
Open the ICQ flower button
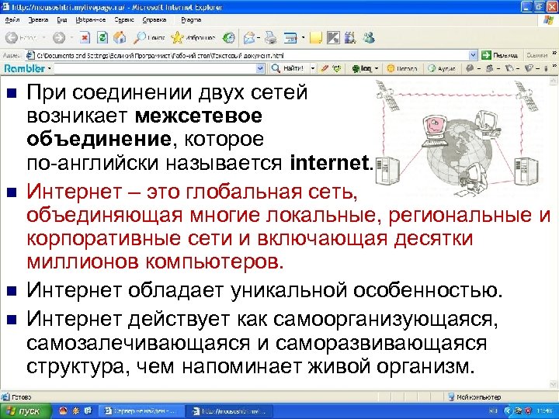(x=362, y=68)
